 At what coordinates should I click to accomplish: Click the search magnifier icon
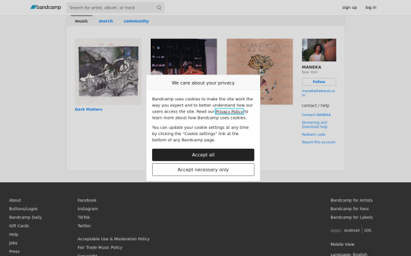(159, 8)
